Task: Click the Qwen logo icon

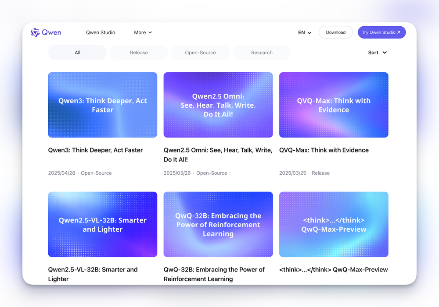Action: coord(35,32)
